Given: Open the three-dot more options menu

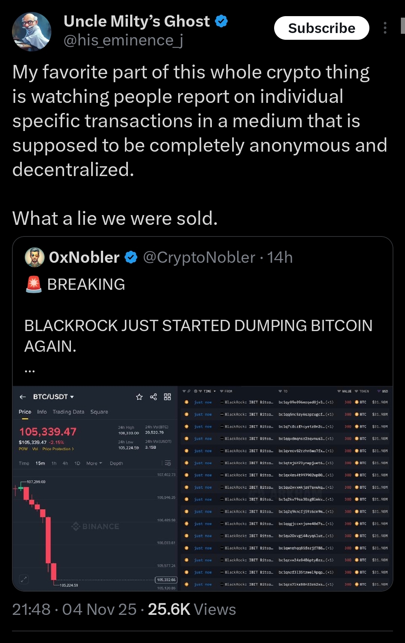Looking at the screenshot, I should point(385,28).
